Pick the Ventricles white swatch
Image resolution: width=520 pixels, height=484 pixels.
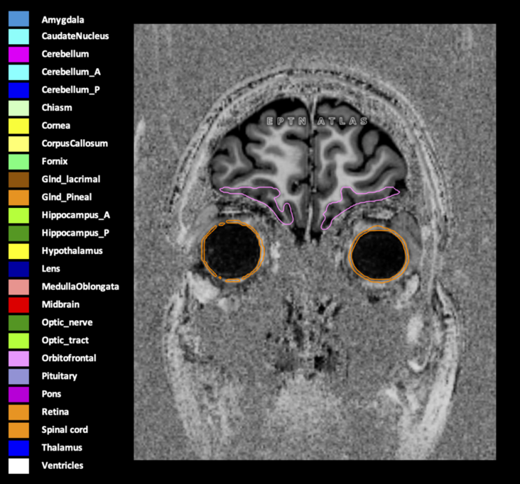tap(18, 466)
